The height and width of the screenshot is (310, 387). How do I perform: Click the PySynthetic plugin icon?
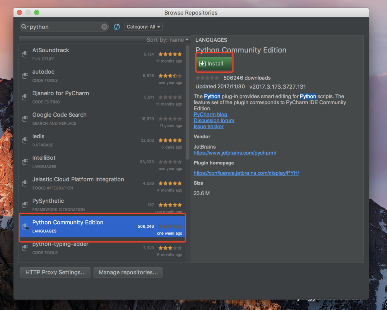coord(26,205)
